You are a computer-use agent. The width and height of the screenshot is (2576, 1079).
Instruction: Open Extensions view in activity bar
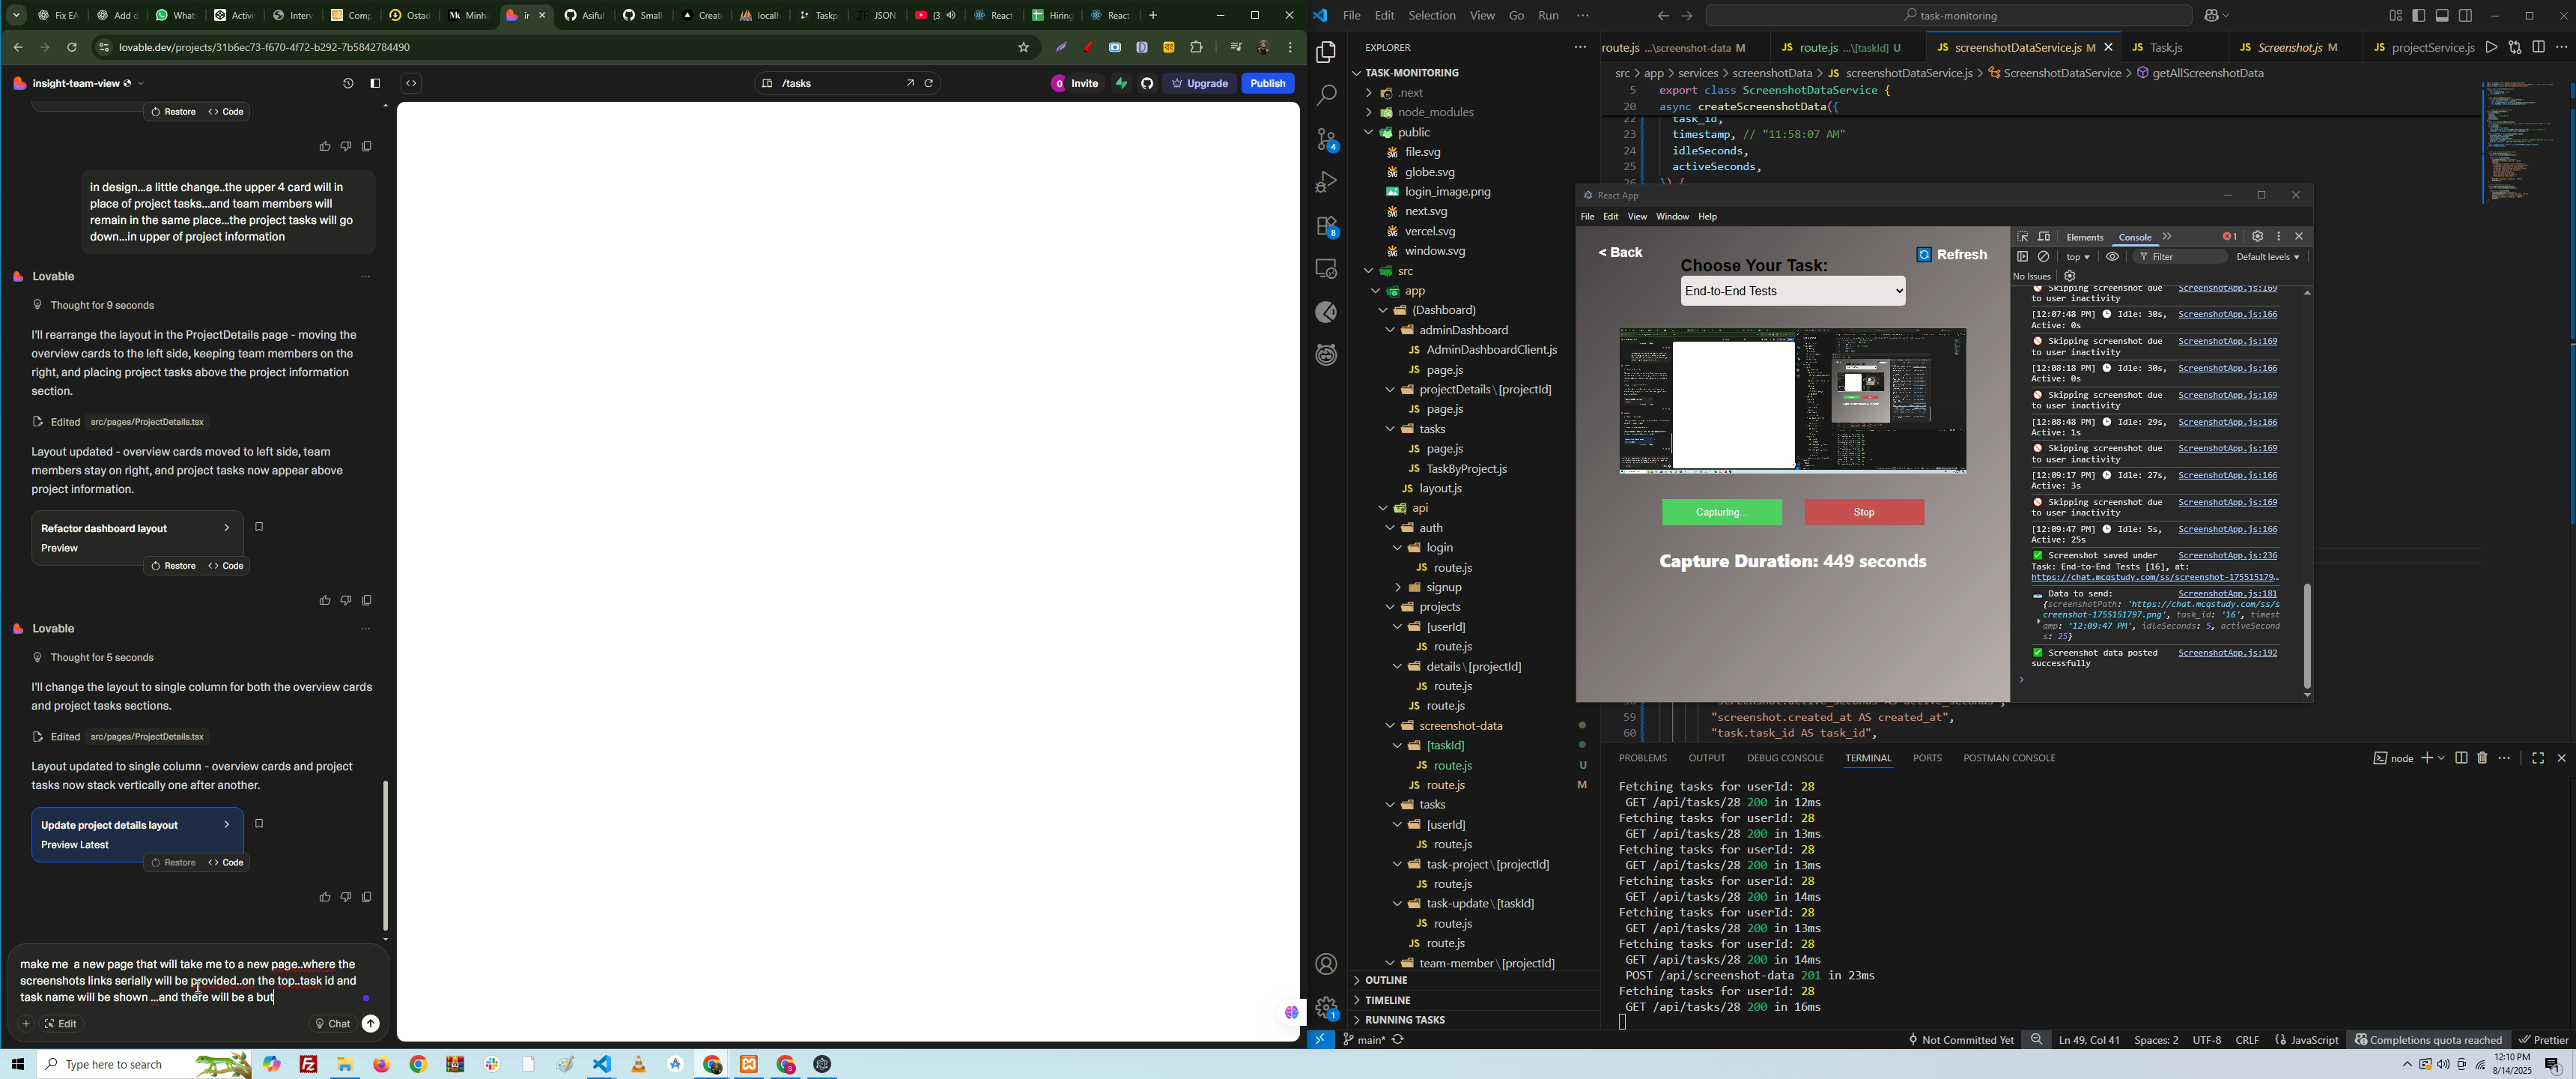click(x=1326, y=227)
